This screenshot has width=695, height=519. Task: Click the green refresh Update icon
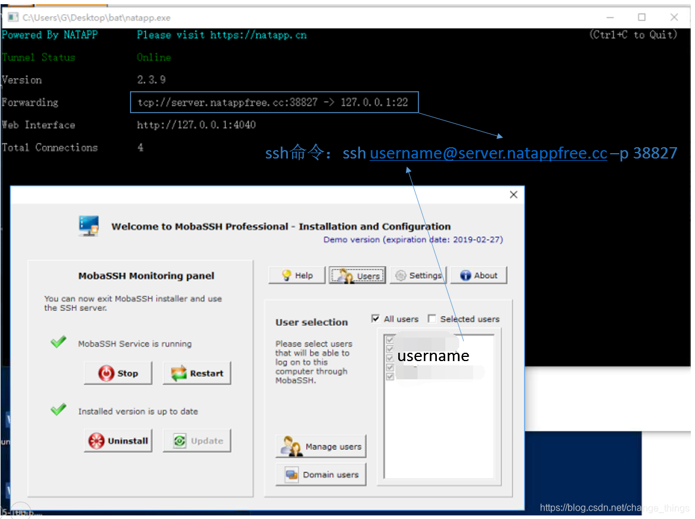point(179,440)
